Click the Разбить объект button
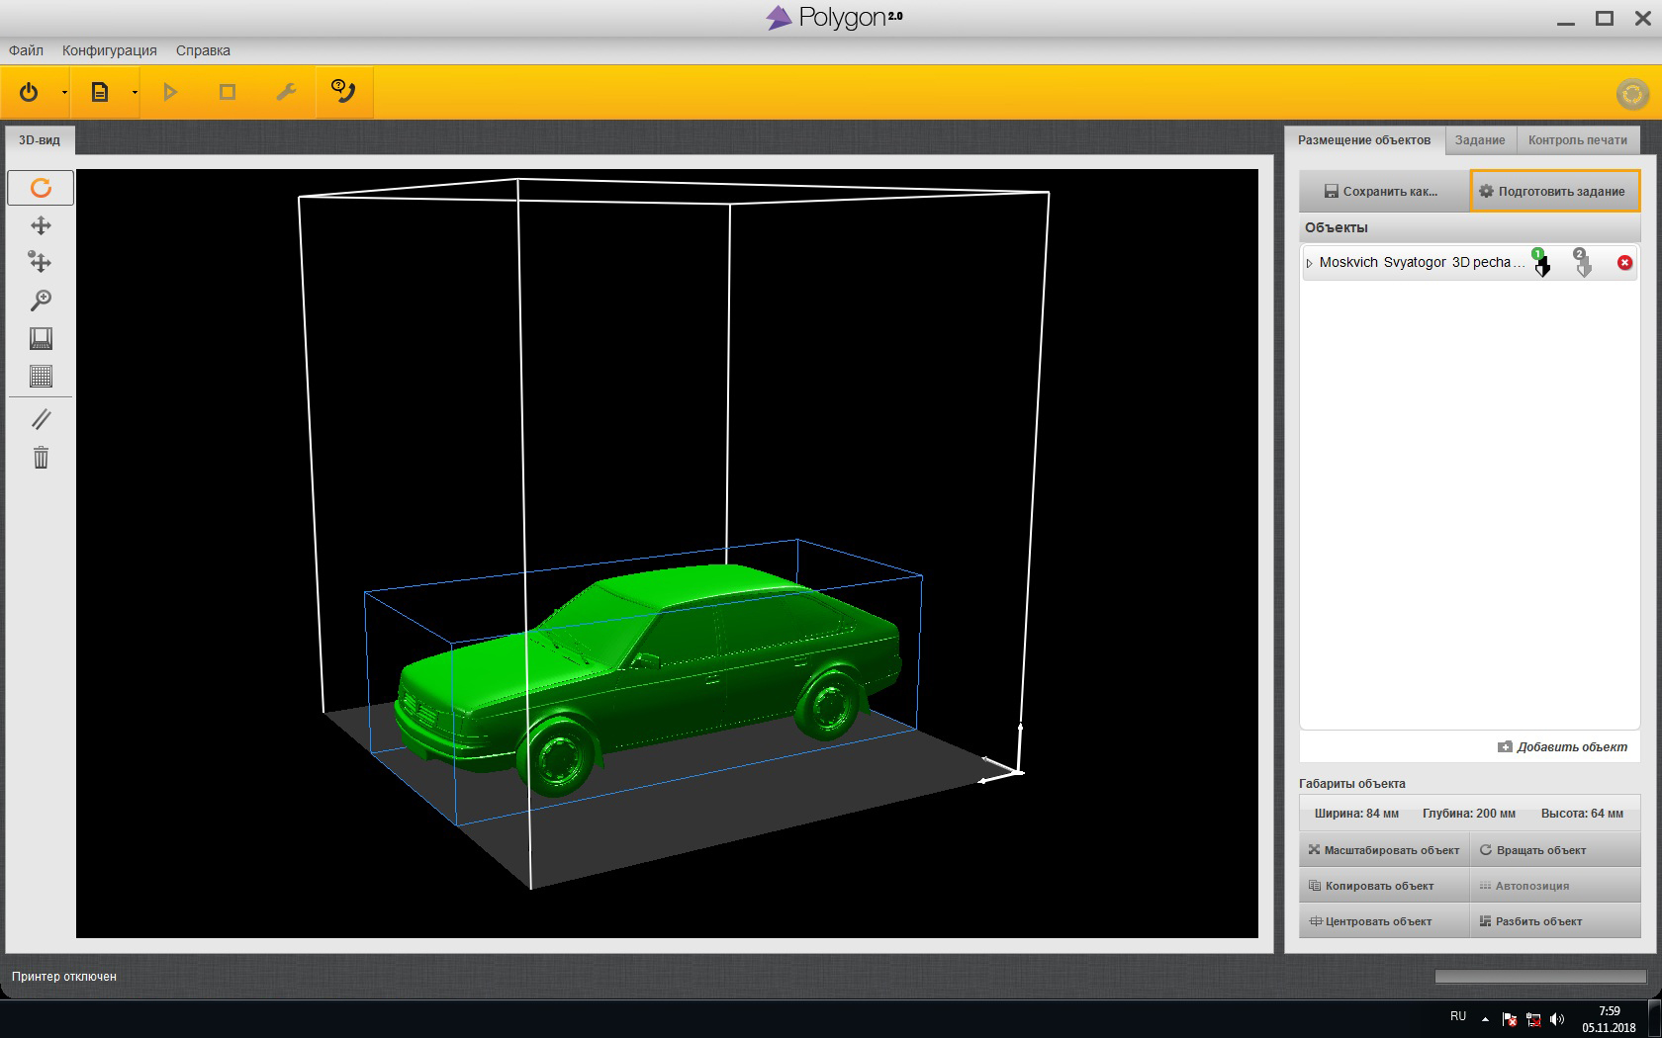 1554,921
